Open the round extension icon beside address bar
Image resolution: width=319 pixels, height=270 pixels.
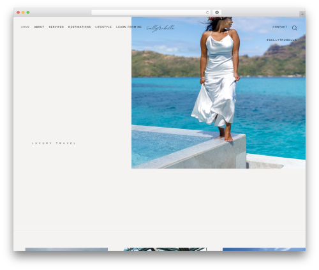(x=217, y=13)
